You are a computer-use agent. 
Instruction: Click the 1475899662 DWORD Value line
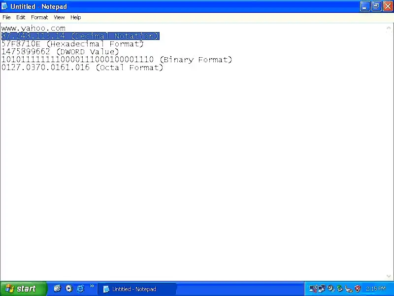(x=60, y=52)
